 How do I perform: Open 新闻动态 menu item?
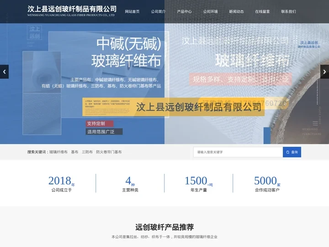pos(237,11)
